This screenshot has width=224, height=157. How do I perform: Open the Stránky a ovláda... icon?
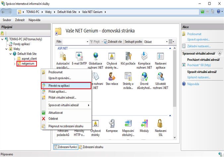click(x=128, y=77)
